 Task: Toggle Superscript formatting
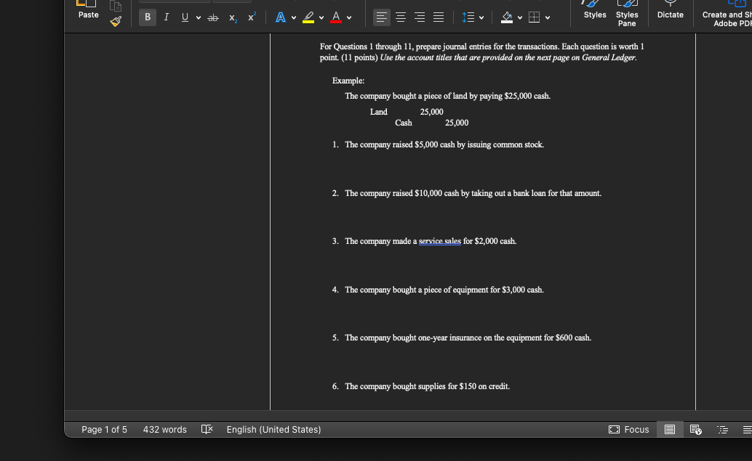[x=252, y=17]
